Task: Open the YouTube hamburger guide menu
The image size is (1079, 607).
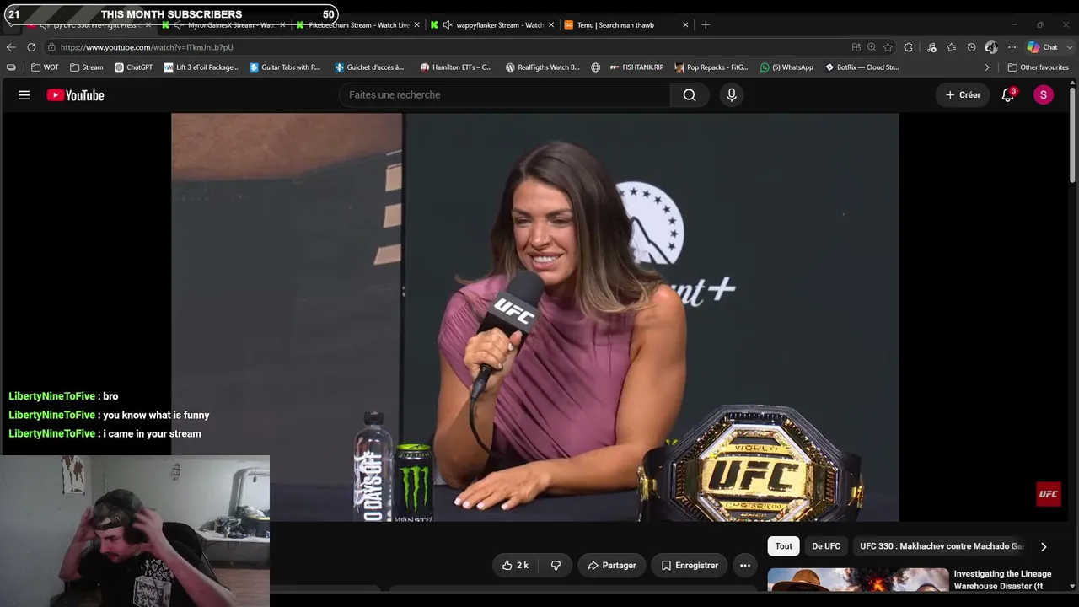Action: click(24, 95)
